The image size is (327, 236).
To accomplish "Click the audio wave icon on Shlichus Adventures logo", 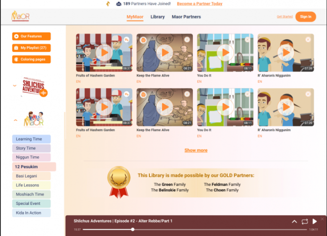I will pos(43,93).
